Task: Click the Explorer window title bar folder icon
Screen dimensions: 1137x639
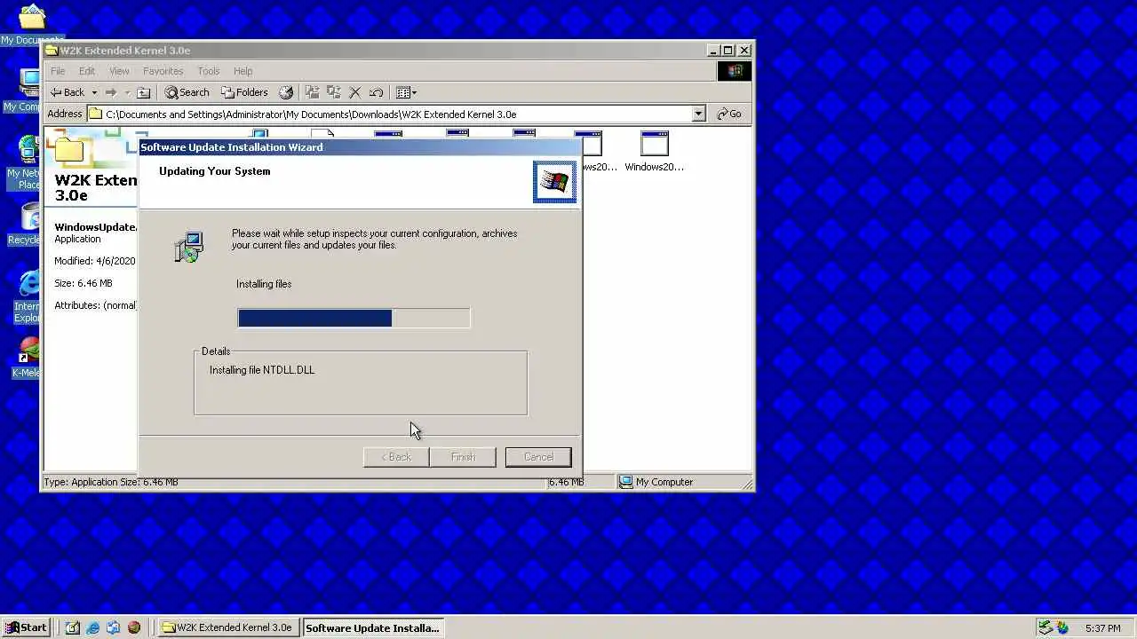Action: point(52,51)
